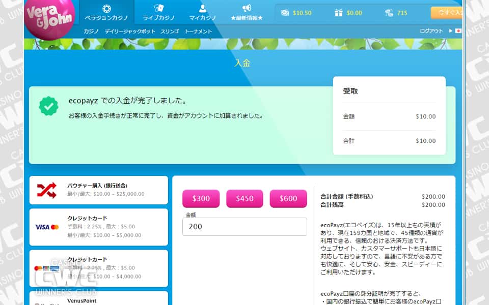Click the $200.00 value beside 合計残高
Screen dimensions: 489x305
coord(433,205)
